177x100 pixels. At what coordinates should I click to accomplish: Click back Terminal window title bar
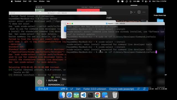click(x=58, y=13)
